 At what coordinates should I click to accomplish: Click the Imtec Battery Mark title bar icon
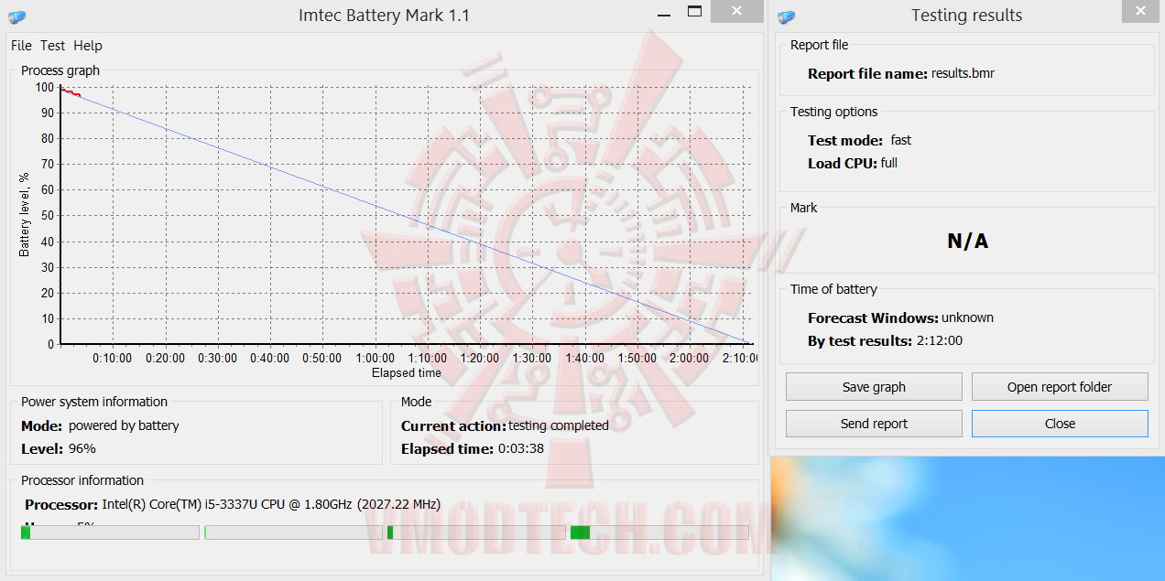tap(16, 16)
